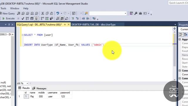Run the query with Execute

point(9,19)
